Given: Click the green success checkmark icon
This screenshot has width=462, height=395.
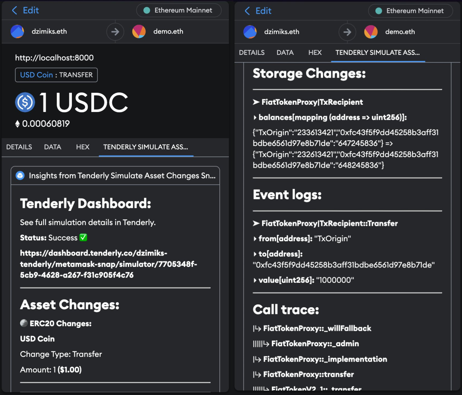Looking at the screenshot, I should pyautogui.click(x=83, y=238).
